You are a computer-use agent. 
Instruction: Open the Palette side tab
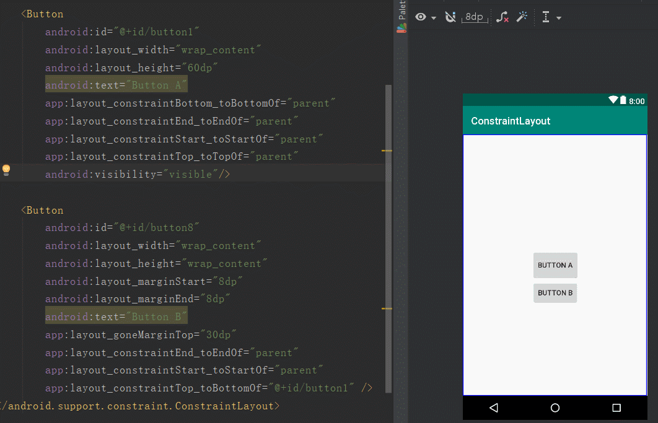click(x=401, y=16)
